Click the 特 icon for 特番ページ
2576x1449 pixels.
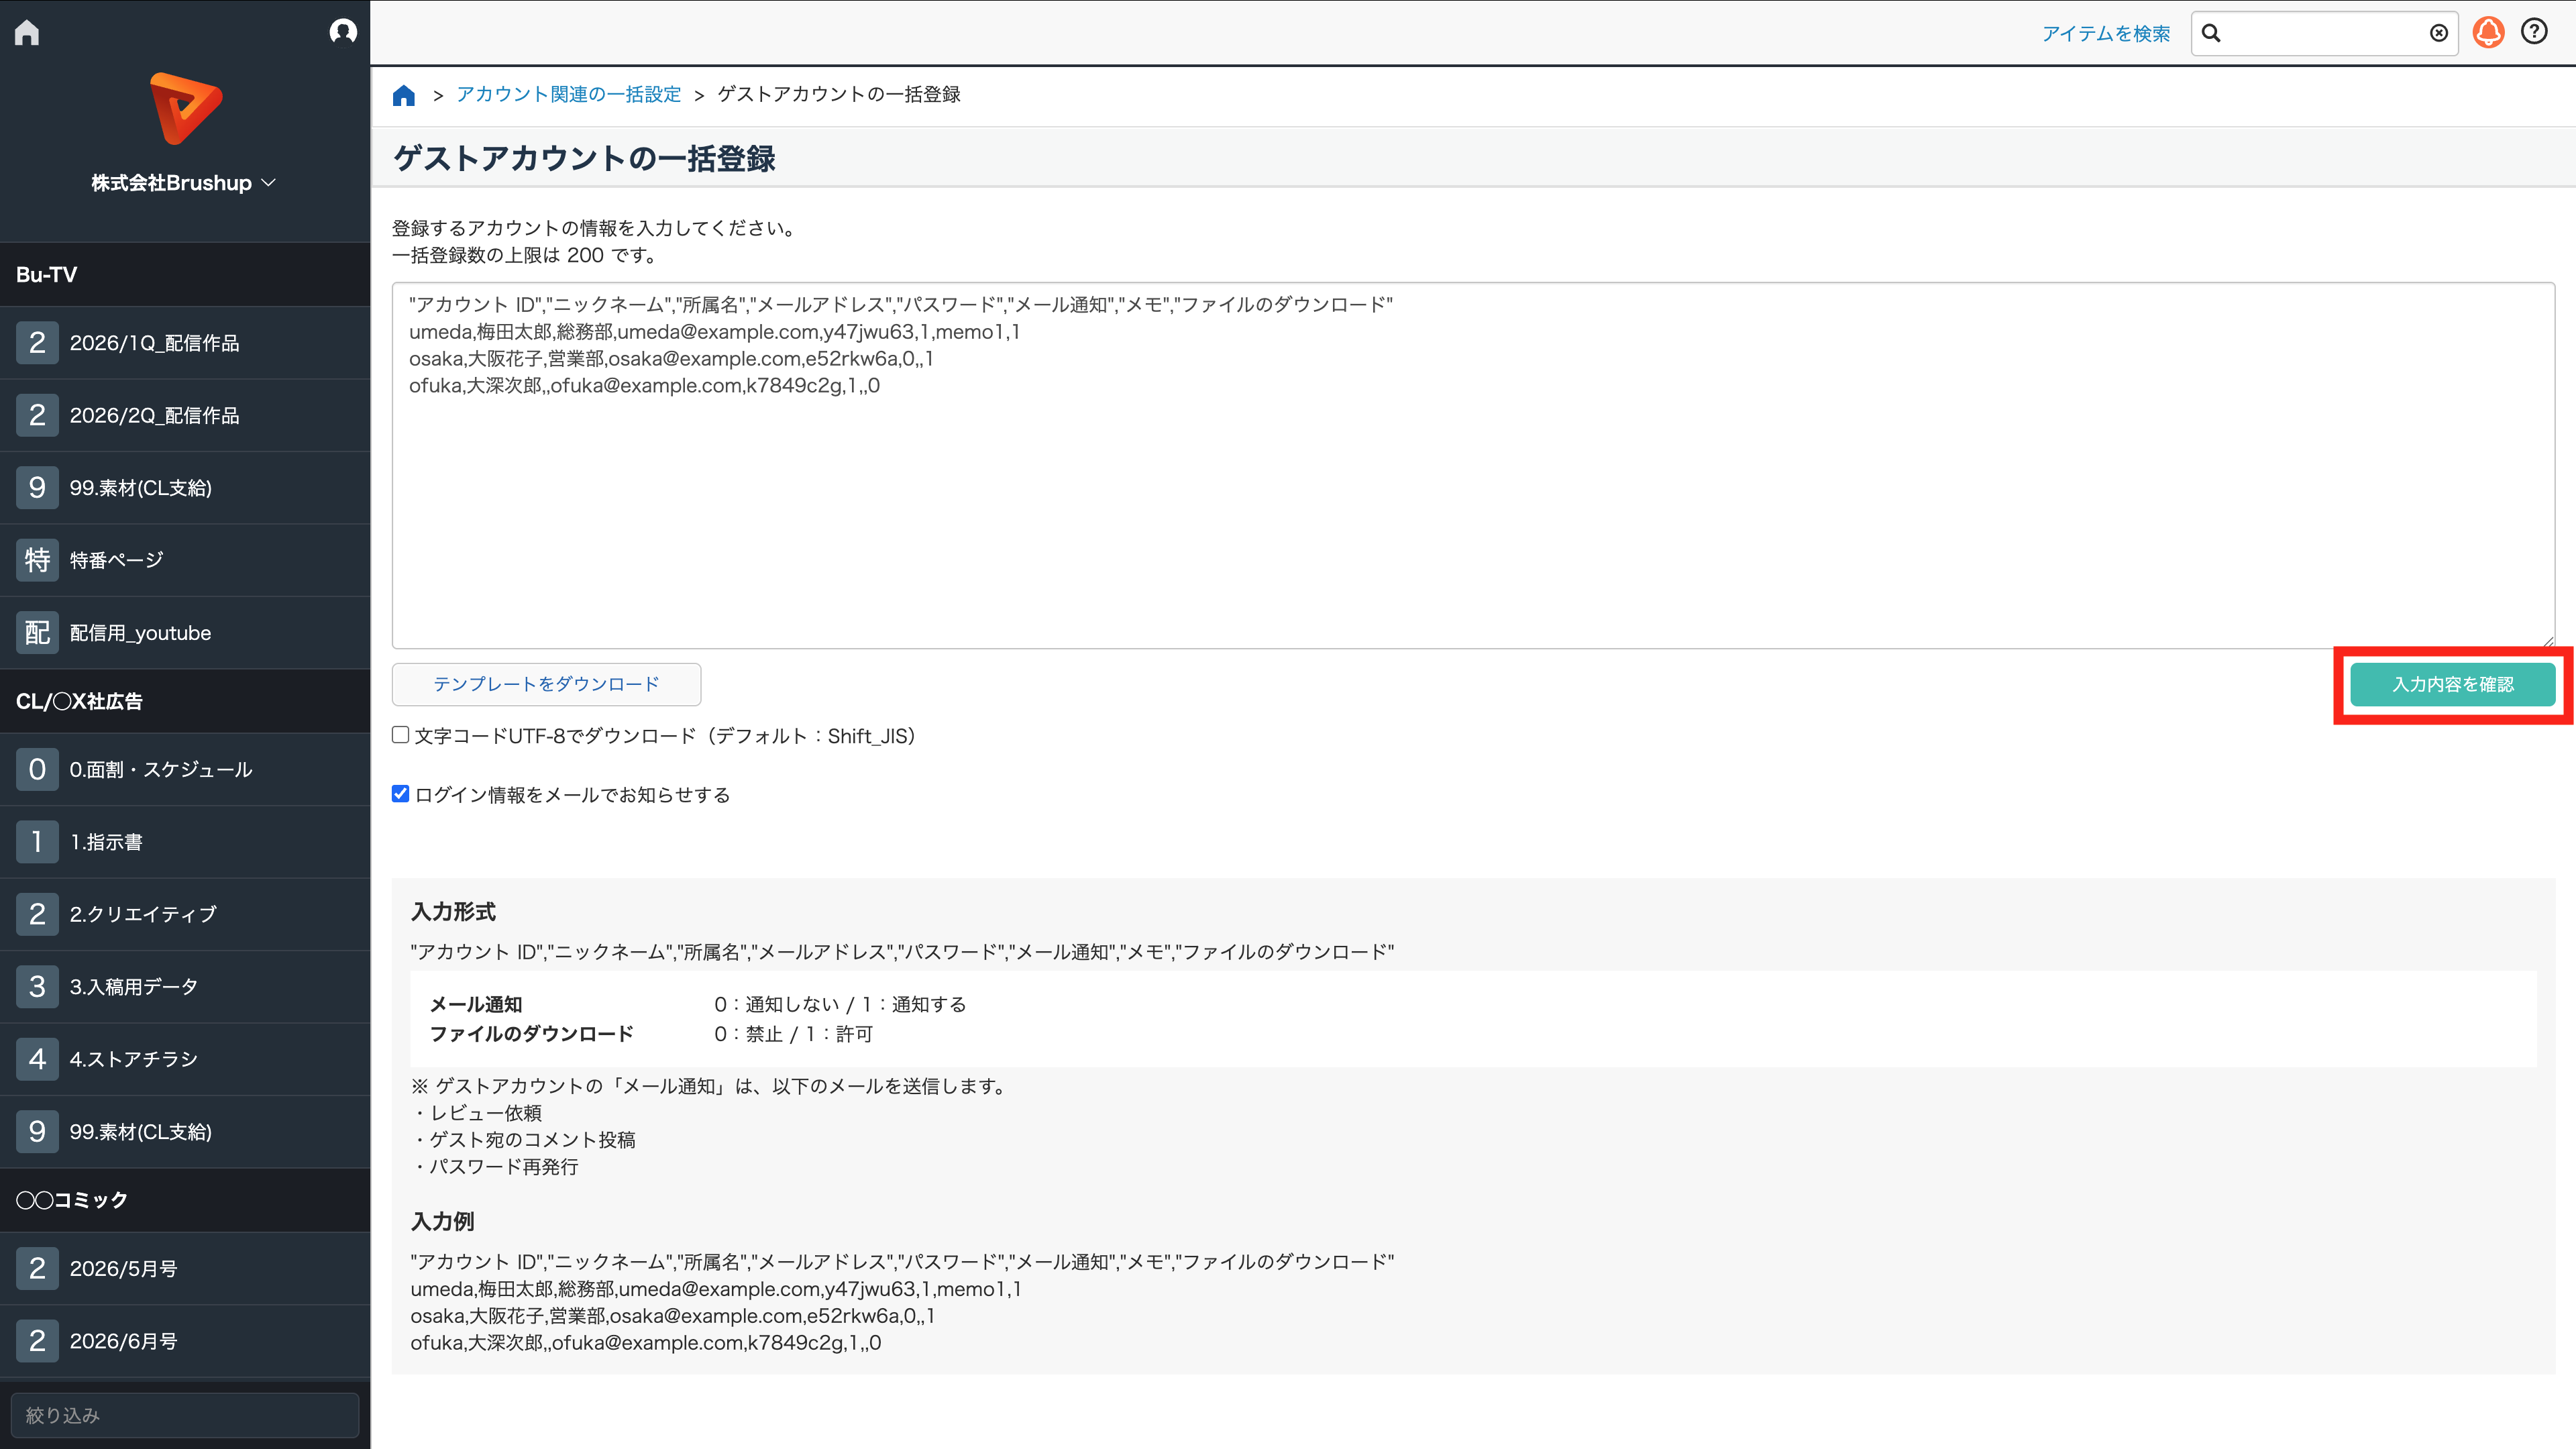tap(37, 560)
